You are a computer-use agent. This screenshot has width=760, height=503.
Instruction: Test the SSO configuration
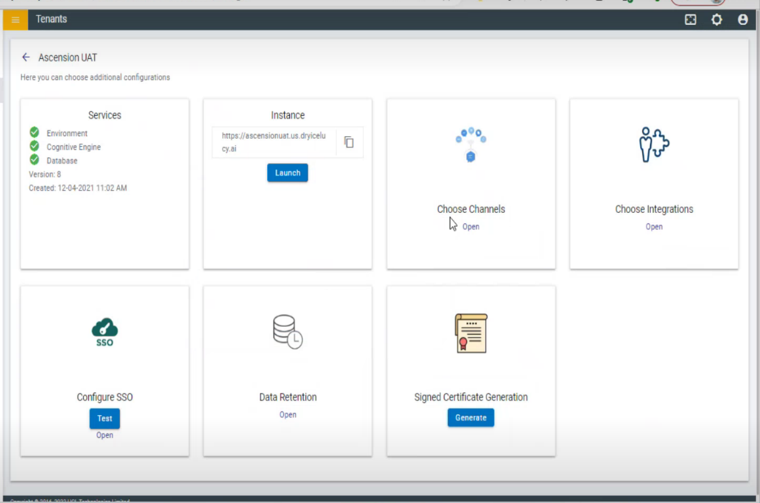click(x=105, y=418)
